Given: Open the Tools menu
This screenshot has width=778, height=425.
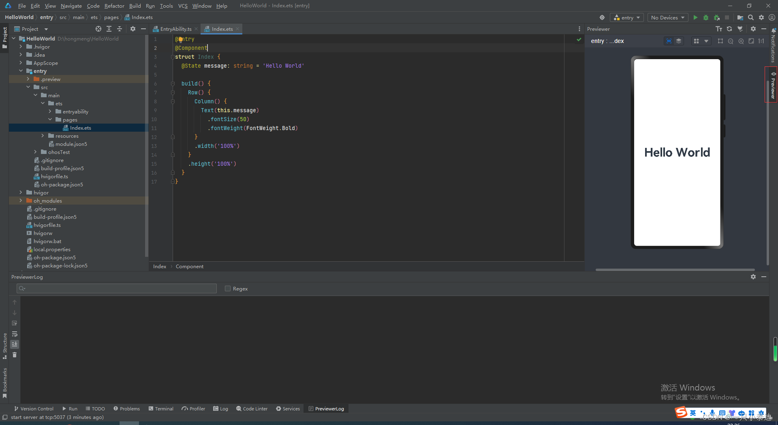Looking at the screenshot, I should [166, 6].
